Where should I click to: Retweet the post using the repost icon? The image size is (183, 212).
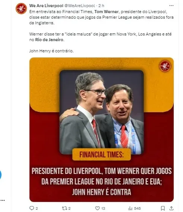coord(64,208)
